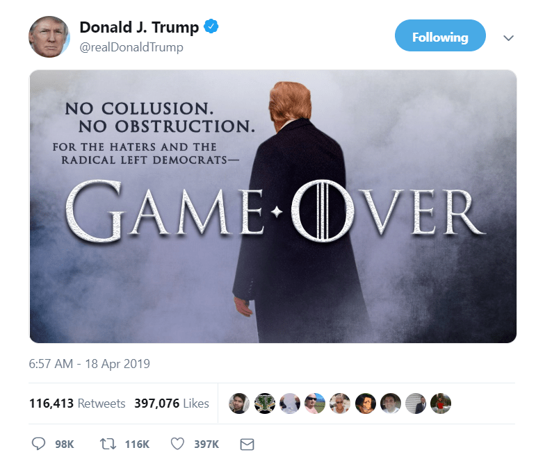The image size is (536, 466).
Task: Click the reply speech bubble icon
Action: 38,444
